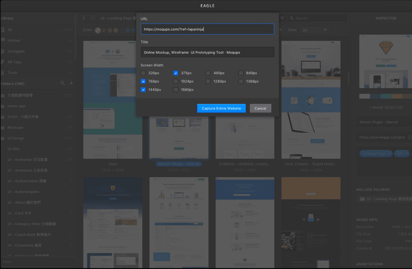Open Trash in sidebar
The height and width of the screenshot is (269, 412).
pos(37,73)
